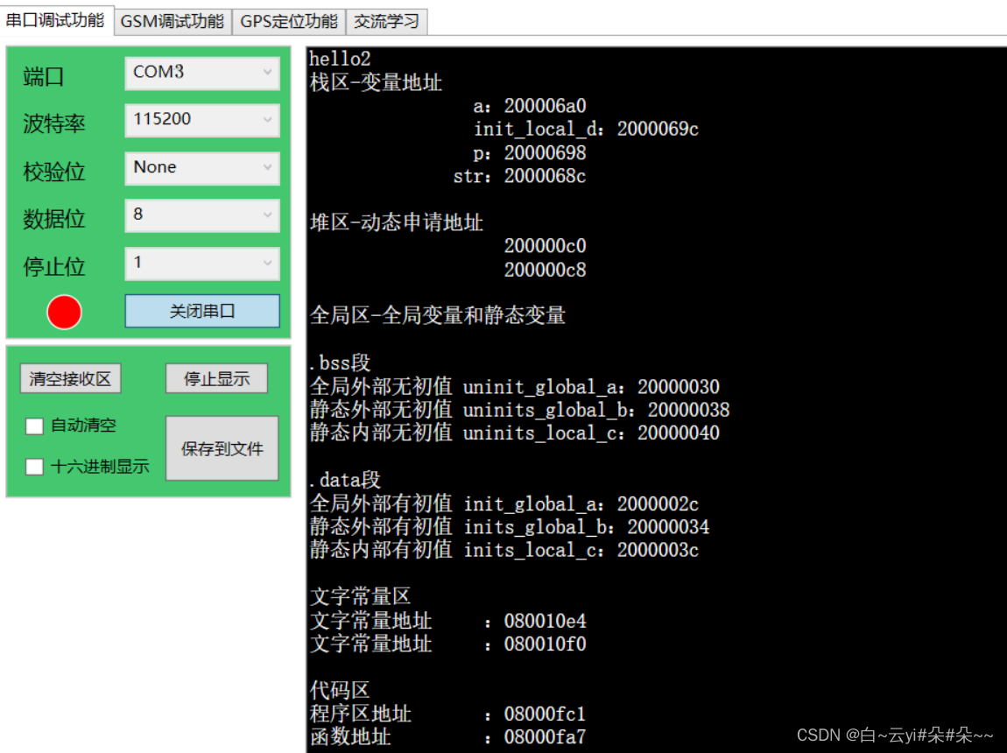Viewport: 1007px width, 753px height.
Task: Click the init_local_d: 2000069c line
Action: click(x=587, y=129)
